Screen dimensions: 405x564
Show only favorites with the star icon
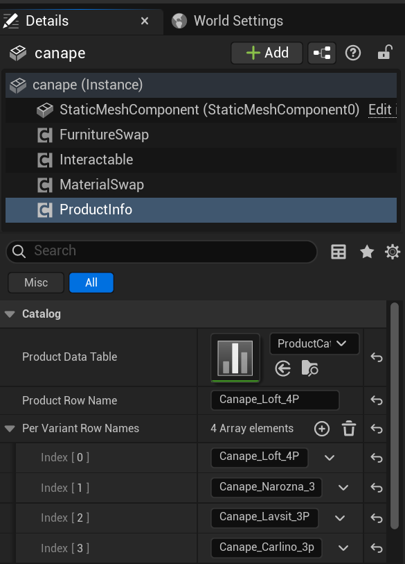(367, 252)
